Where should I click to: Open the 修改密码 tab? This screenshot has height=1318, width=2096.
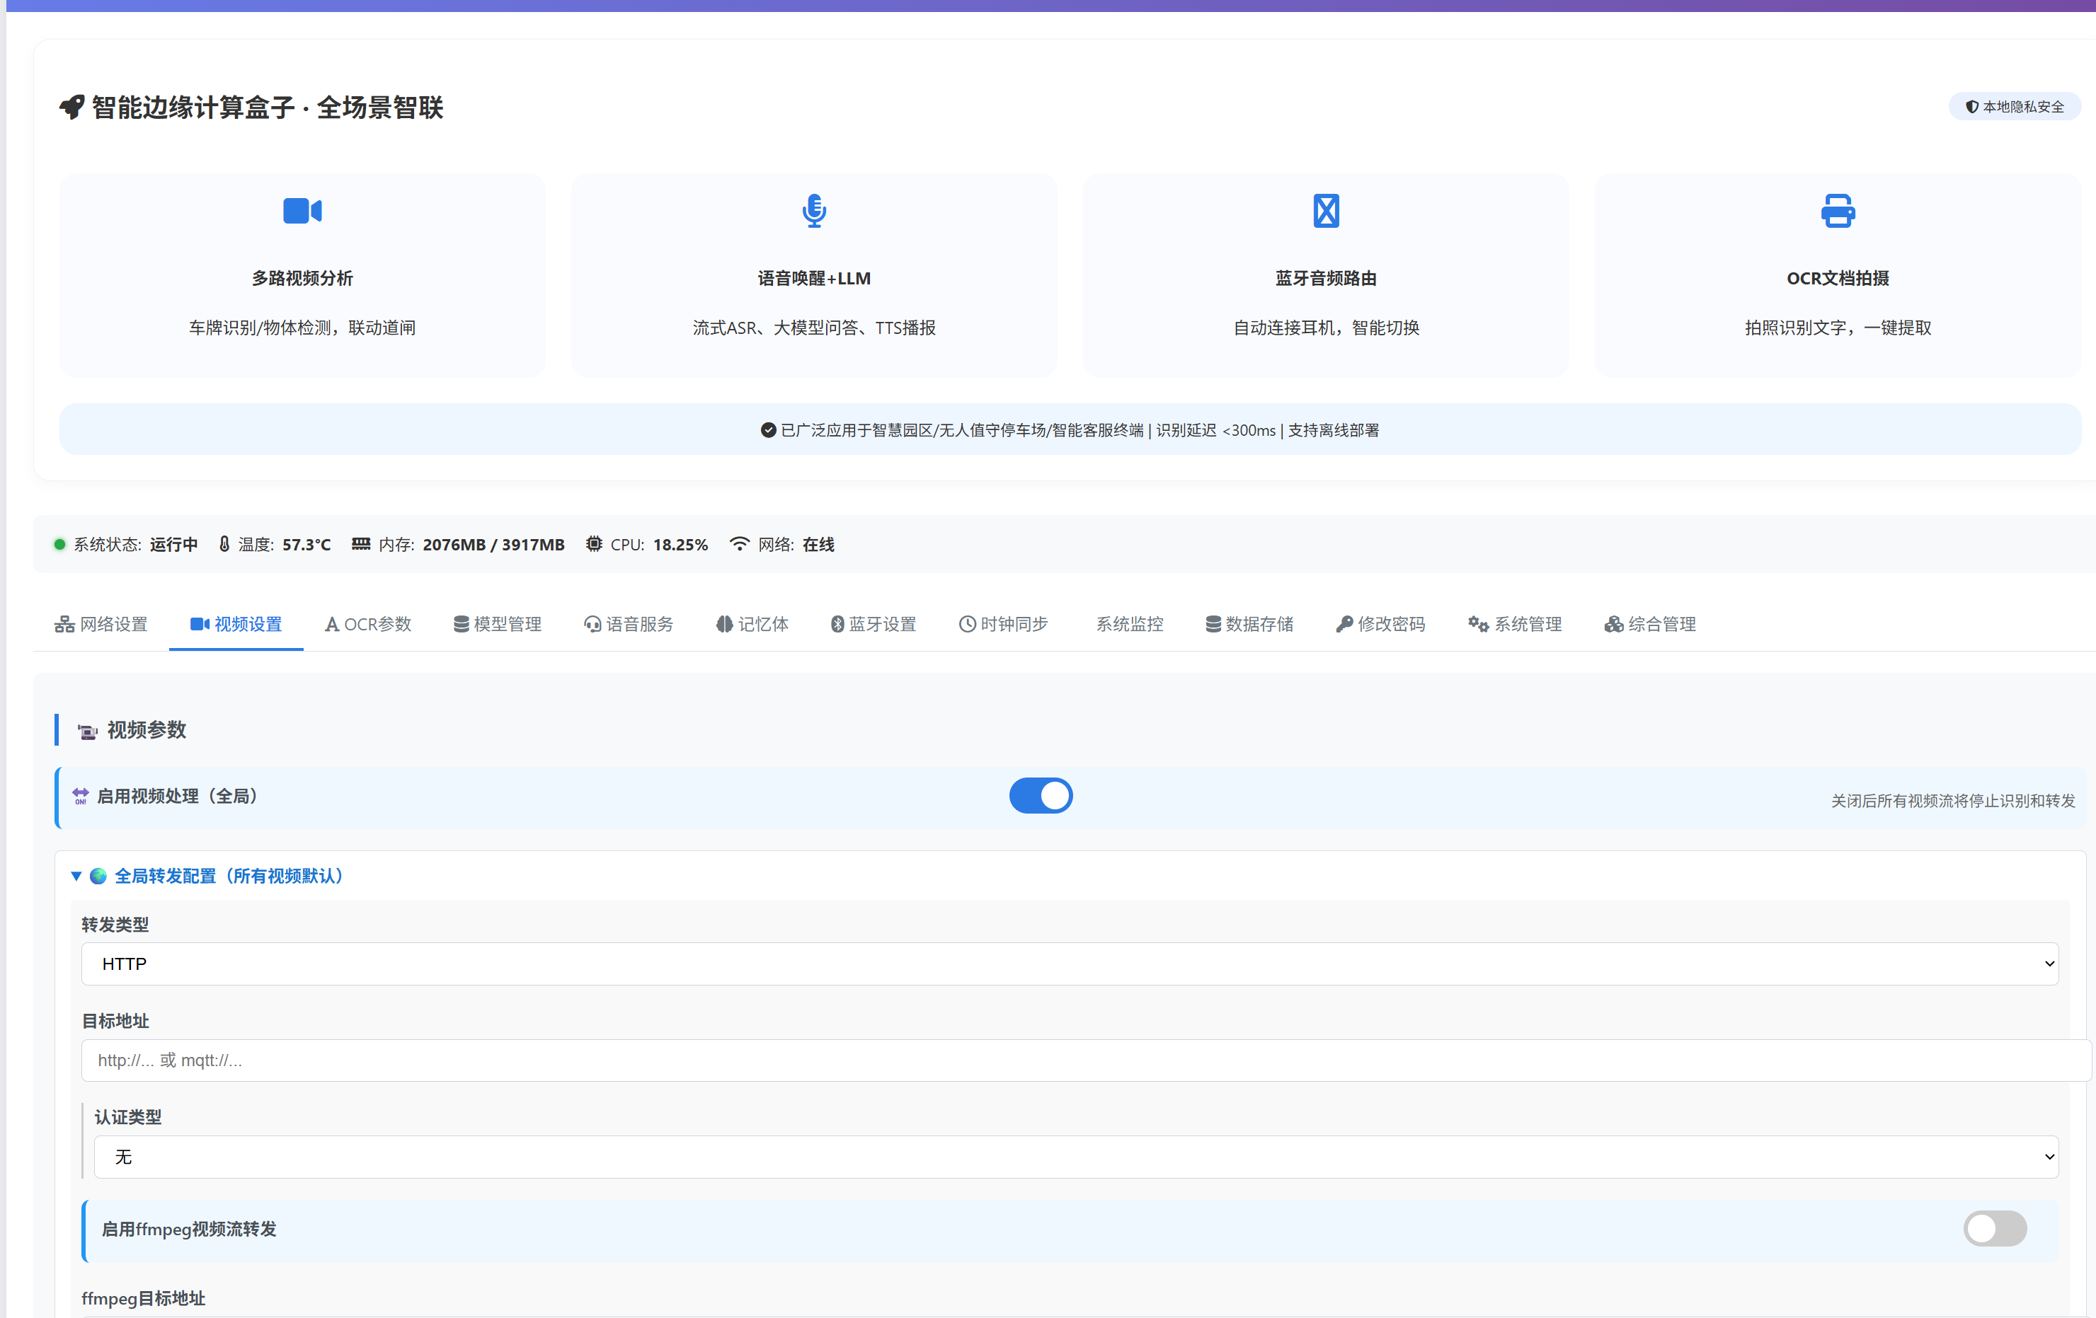[1380, 624]
